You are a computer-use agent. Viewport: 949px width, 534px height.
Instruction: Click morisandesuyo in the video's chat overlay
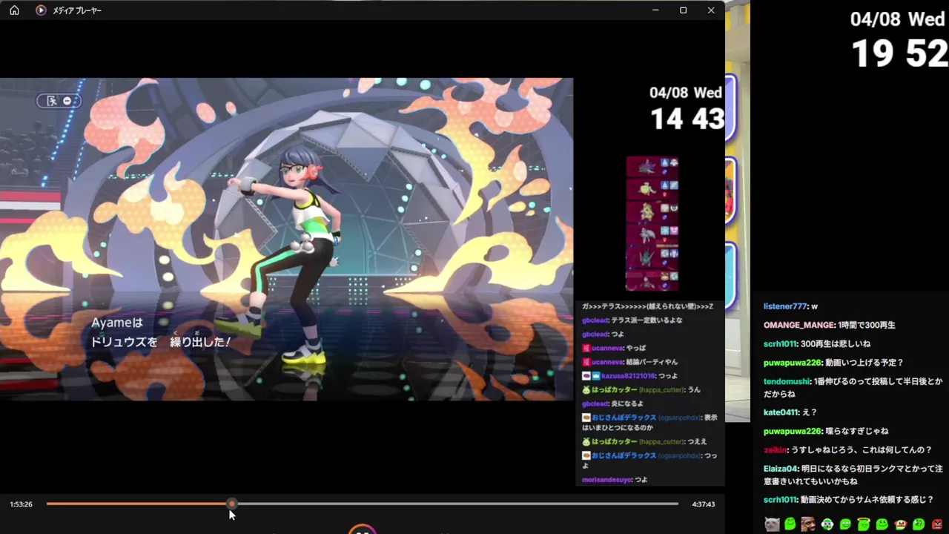607,480
